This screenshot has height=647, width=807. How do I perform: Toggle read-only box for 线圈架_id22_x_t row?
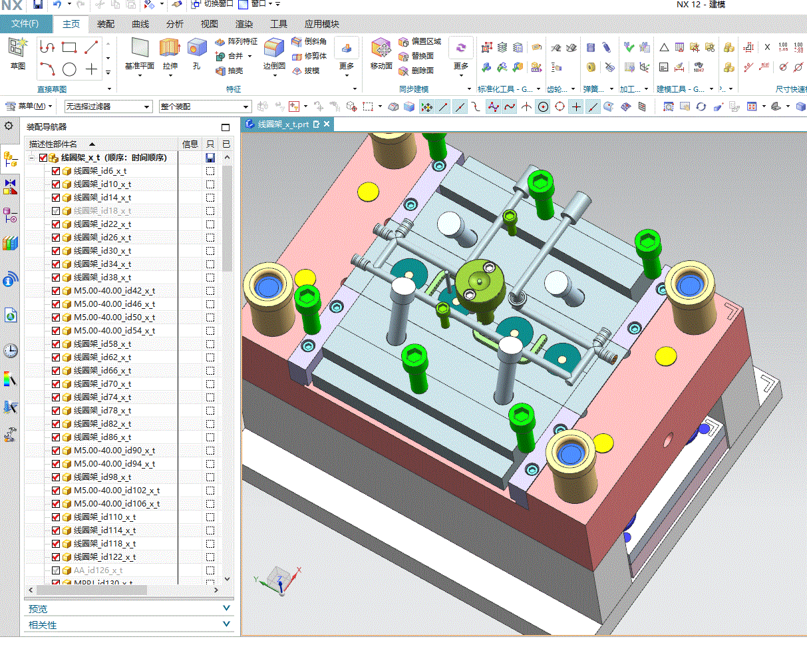pyautogui.click(x=210, y=224)
